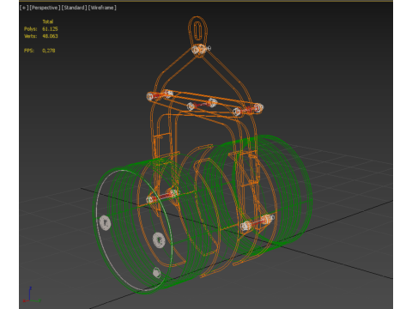Open the Wireframe shading viewport menu

pyautogui.click(x=102, y=8)
